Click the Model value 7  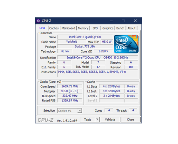[x=98, y=62]
